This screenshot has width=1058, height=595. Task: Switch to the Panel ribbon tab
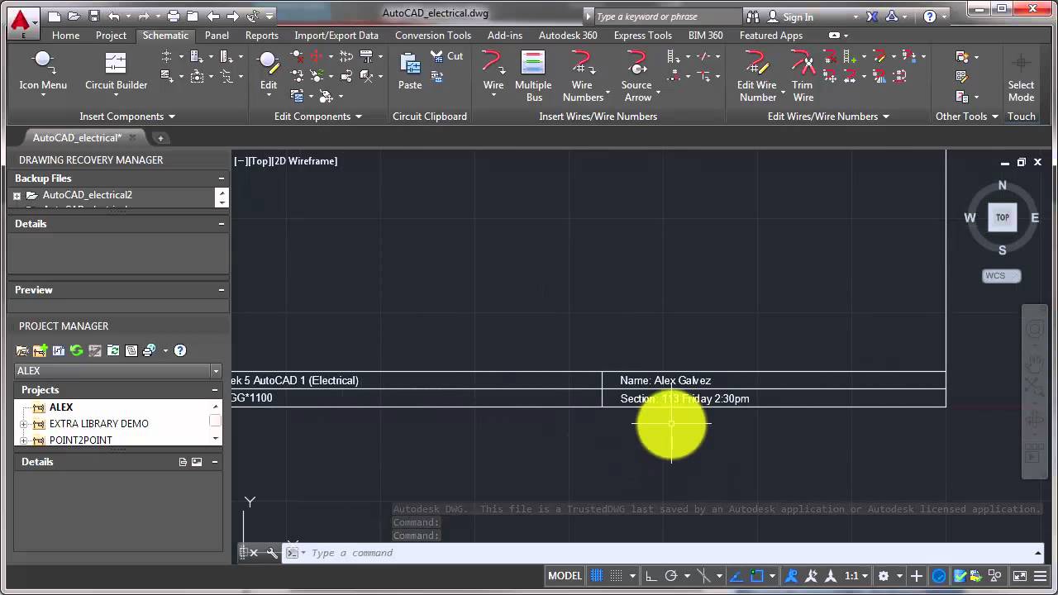point(217,36)
